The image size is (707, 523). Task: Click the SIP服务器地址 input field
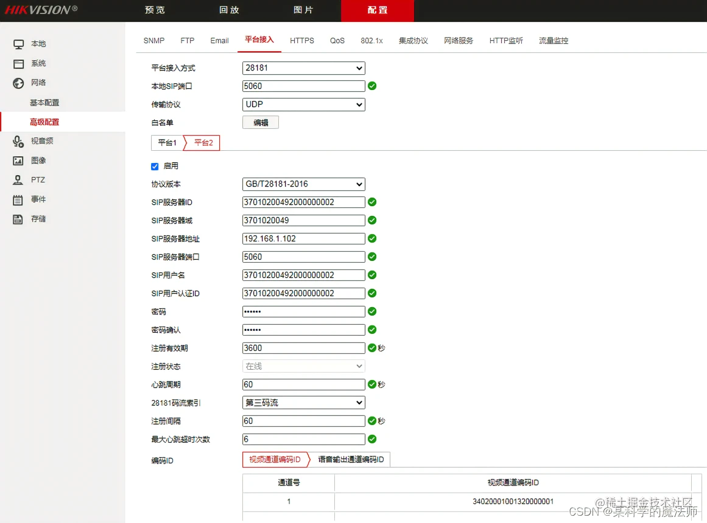pos(303,238)
